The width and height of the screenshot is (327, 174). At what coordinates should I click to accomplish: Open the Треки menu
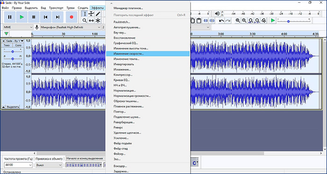coord(71,8)
